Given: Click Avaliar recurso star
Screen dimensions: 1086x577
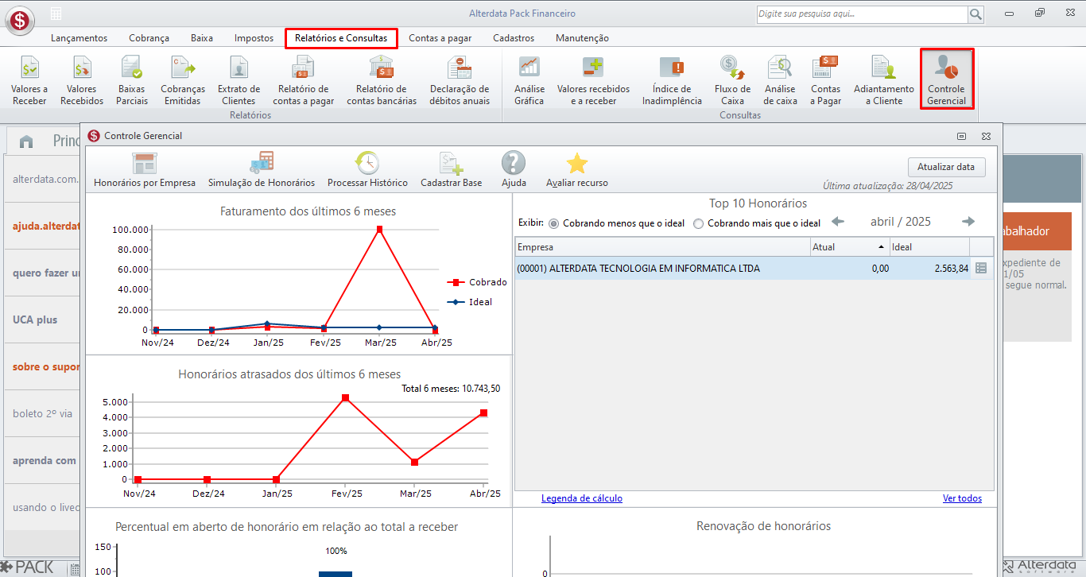Looking at the screenshot, I should coord(577,169).
